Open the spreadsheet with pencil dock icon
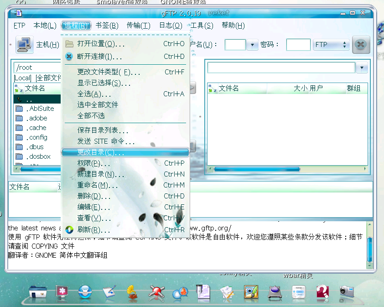Viewport: 384px width, 307px height. coord(227,292)
